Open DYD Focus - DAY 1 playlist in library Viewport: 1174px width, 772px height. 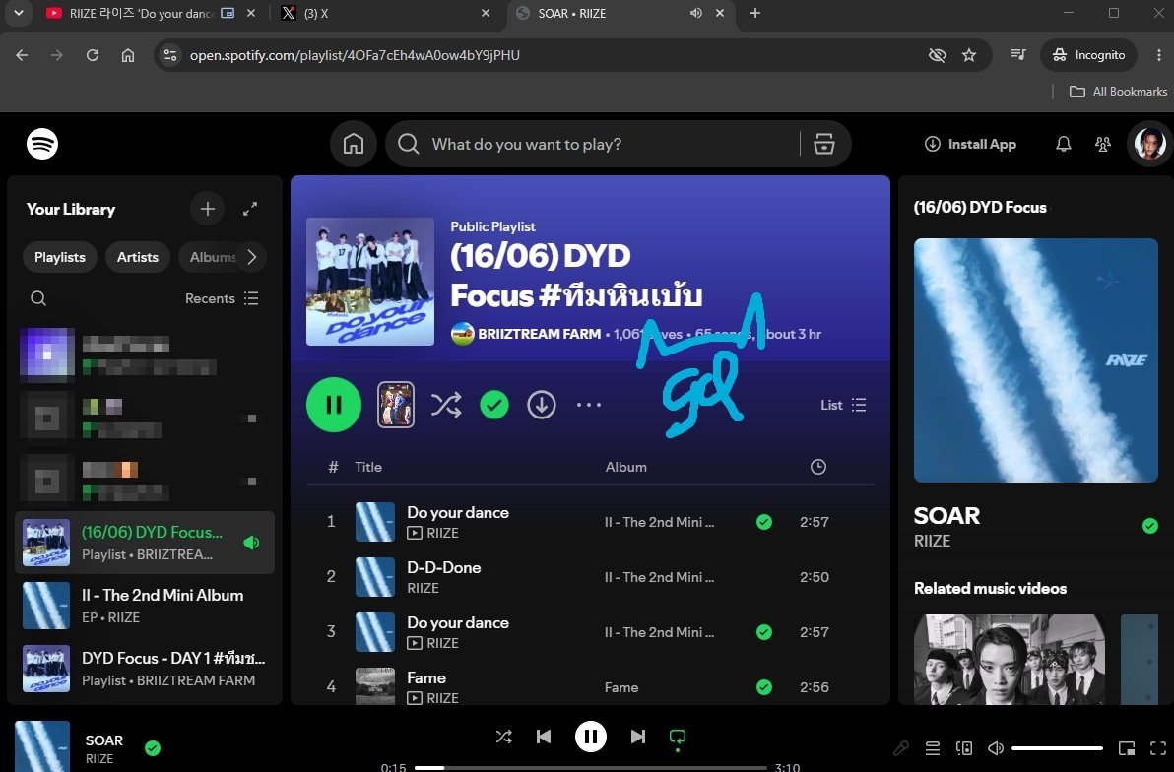(x=145, y=669)
